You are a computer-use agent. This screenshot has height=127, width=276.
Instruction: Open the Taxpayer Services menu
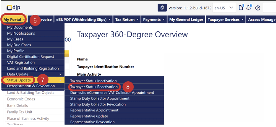[x=226, y=20]
